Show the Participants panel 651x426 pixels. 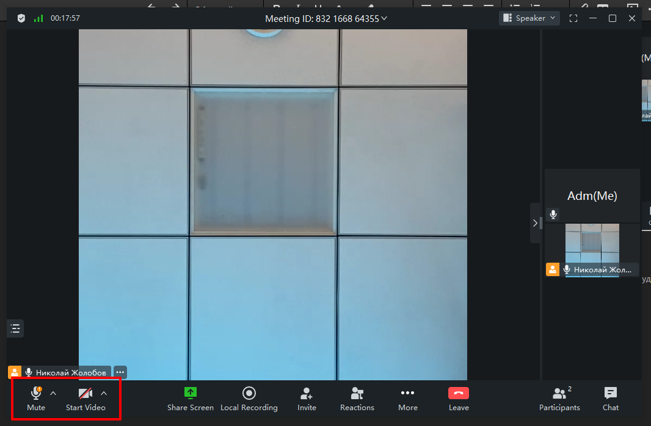click(559, 399)
